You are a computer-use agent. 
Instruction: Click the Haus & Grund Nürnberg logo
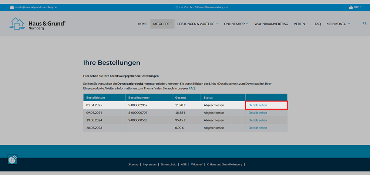(x=37, y=24)
